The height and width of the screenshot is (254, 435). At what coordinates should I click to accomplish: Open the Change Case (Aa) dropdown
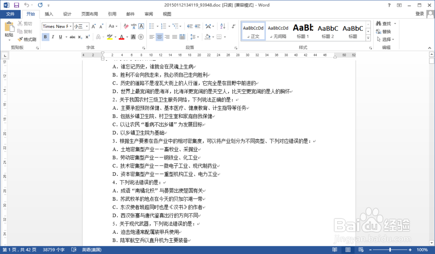[113, 26]
